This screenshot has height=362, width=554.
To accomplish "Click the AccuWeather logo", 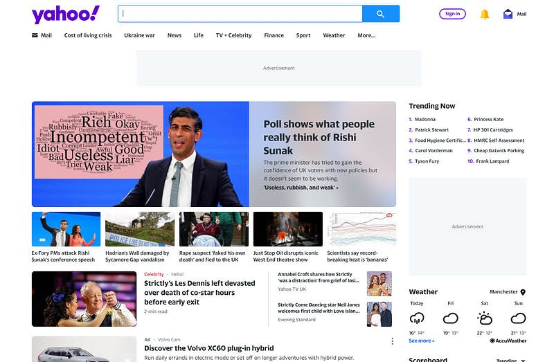I will (508, 341).
